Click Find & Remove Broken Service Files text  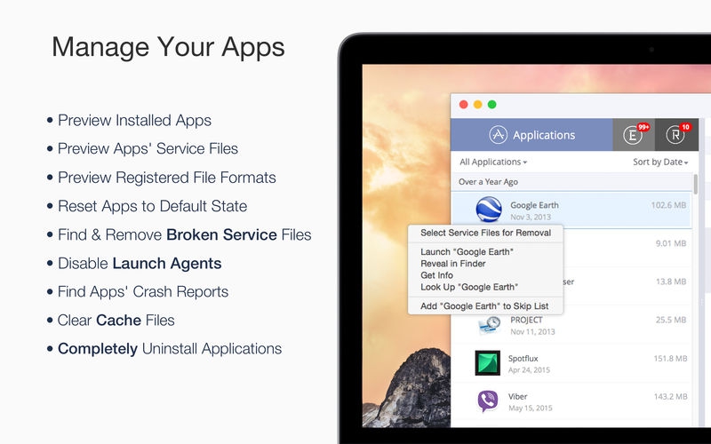point(185,234)
